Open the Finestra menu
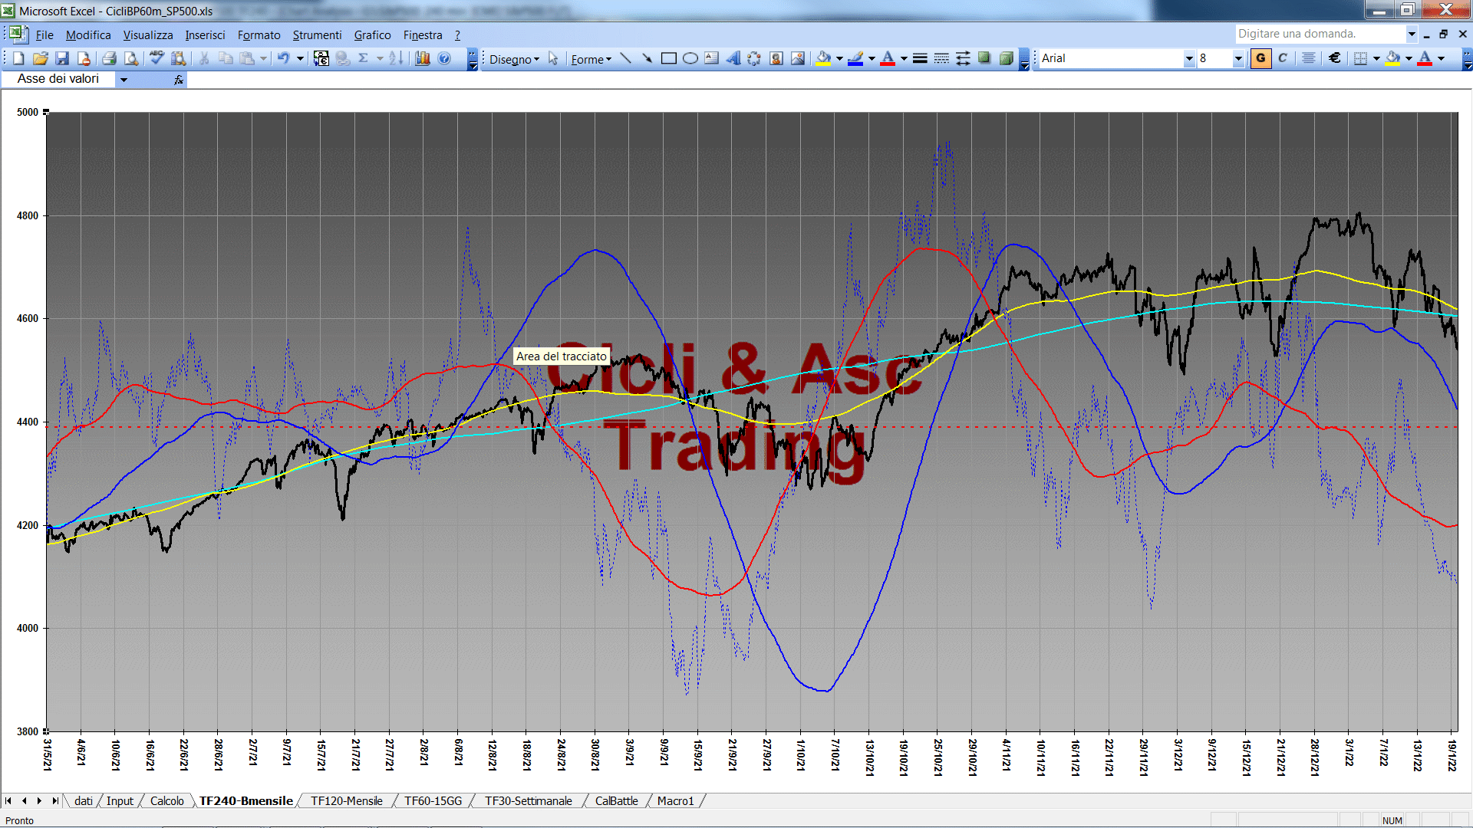Image resolution: width=1473 pixels, height=828 pixels. pyautogui.click(x=423, y=35)
